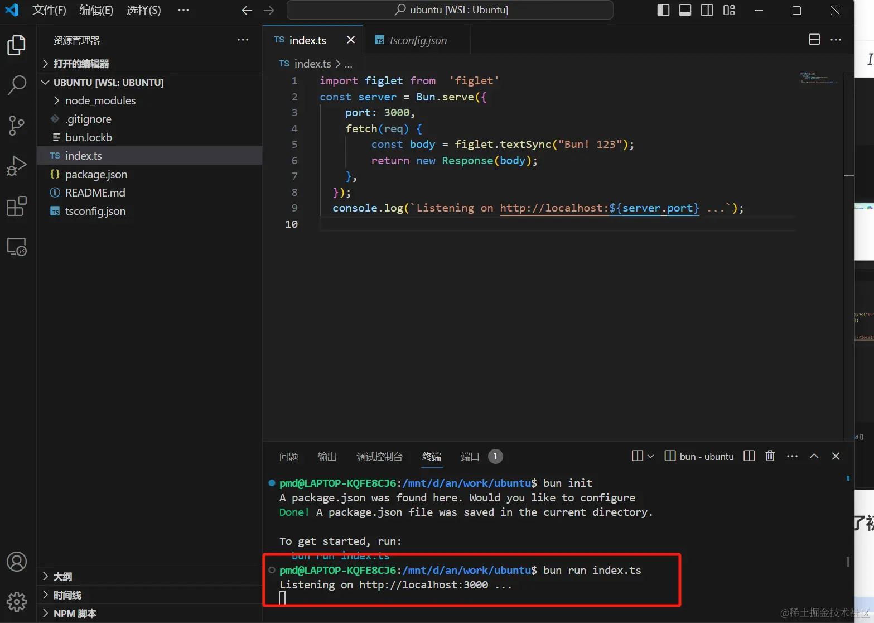
Task: Open the 选择(S) menu
Action: pos(143,10)
